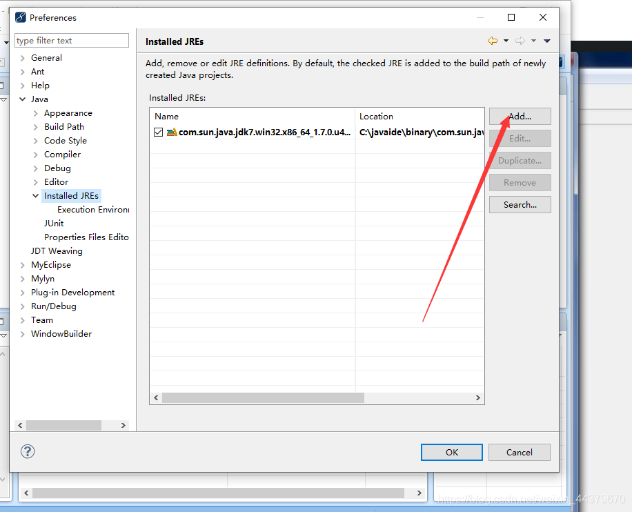Click the Preferences window app icon
This screenshot has height=512, width=632.
click(21, 17)
